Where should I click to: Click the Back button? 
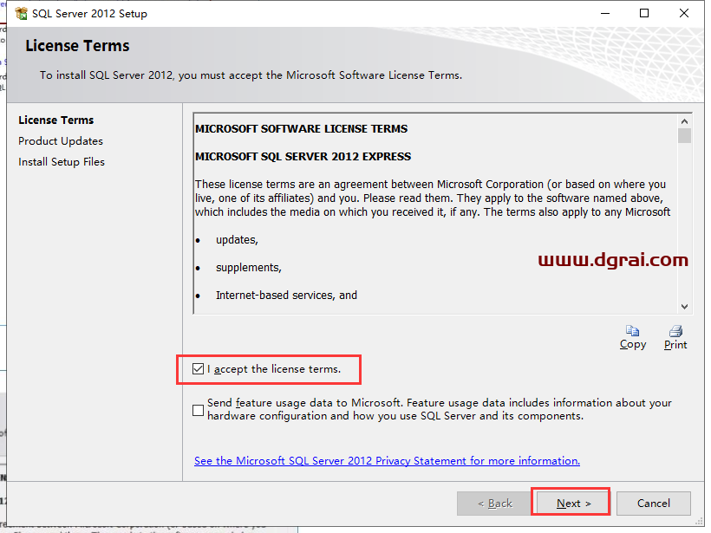[x=495, y=503]
